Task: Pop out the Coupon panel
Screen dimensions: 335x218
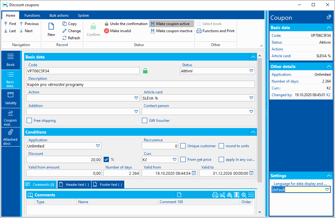Action: [x=329, y=17]
